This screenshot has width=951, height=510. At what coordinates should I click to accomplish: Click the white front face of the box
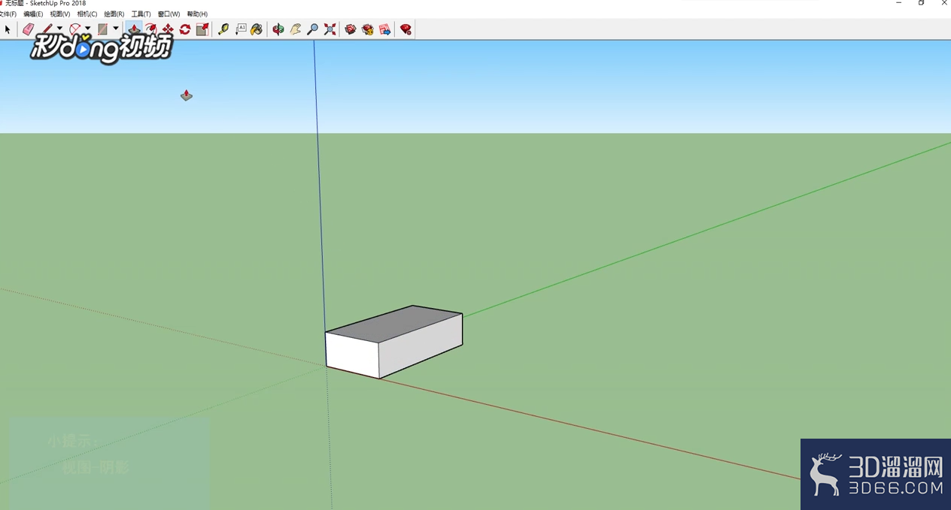tap(352, 355)
